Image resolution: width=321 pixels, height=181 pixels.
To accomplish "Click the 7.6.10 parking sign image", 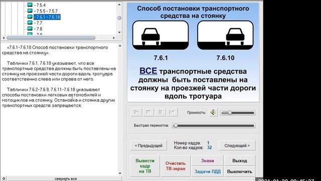I will point(225,35).
